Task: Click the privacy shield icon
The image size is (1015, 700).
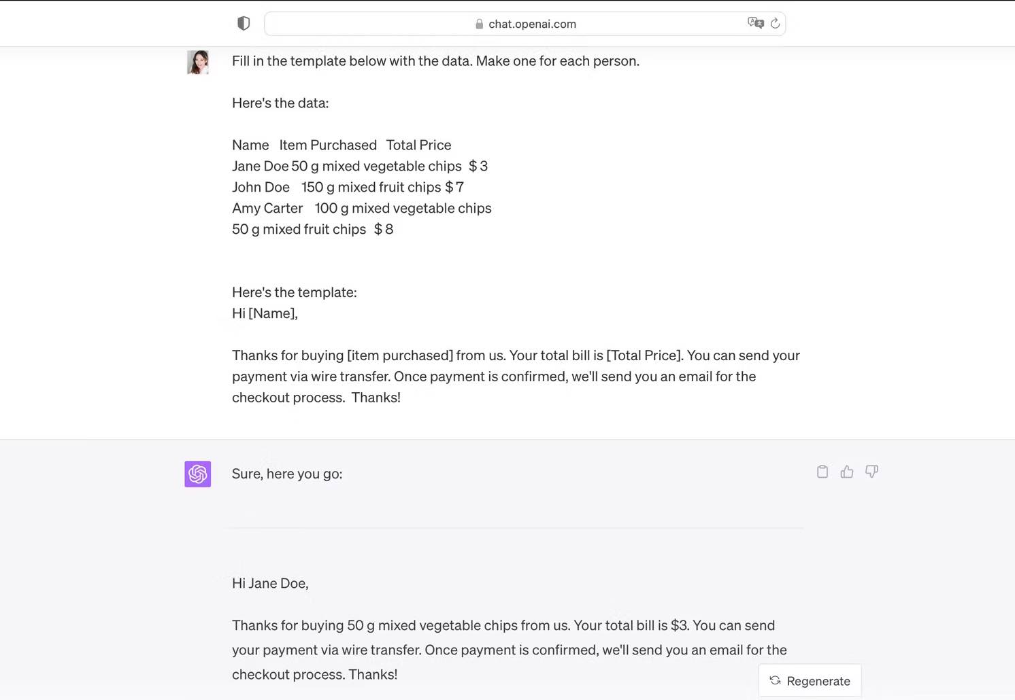Action: click(x=244, y=24)
